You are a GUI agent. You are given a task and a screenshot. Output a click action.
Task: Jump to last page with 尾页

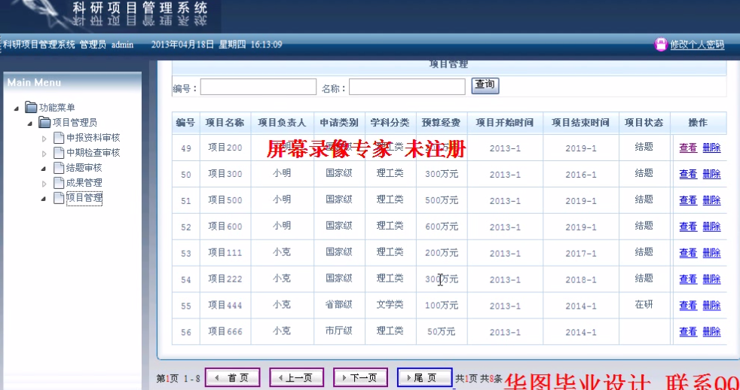(425, 378)
